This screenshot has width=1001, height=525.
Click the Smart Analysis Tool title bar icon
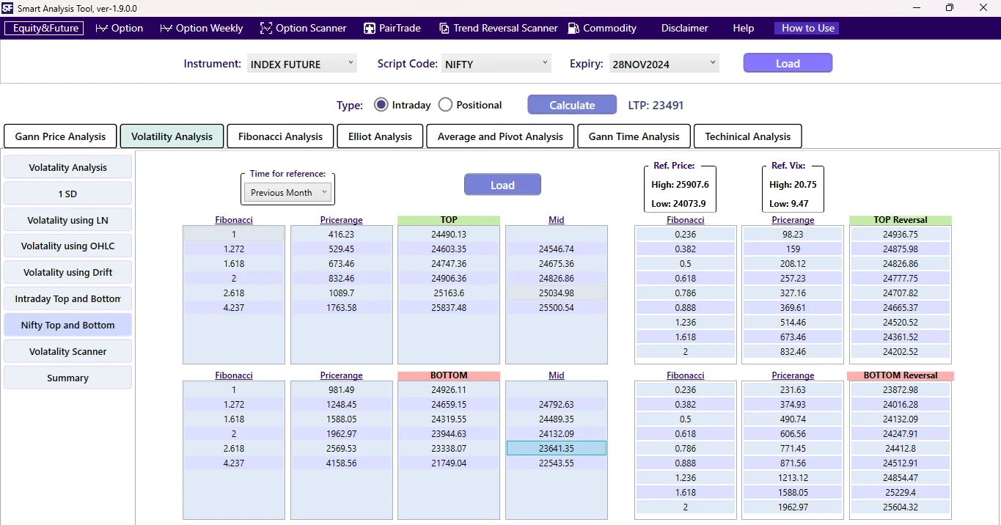point(7,8)
